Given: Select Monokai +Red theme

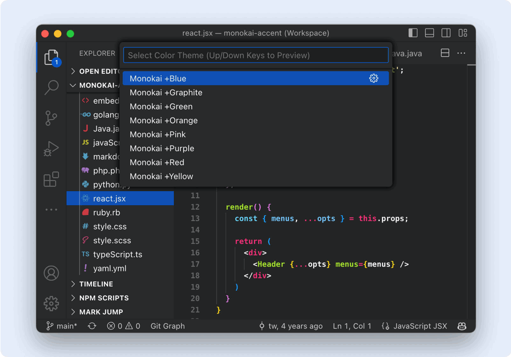Looking at the screenshot, I should 255,162.
